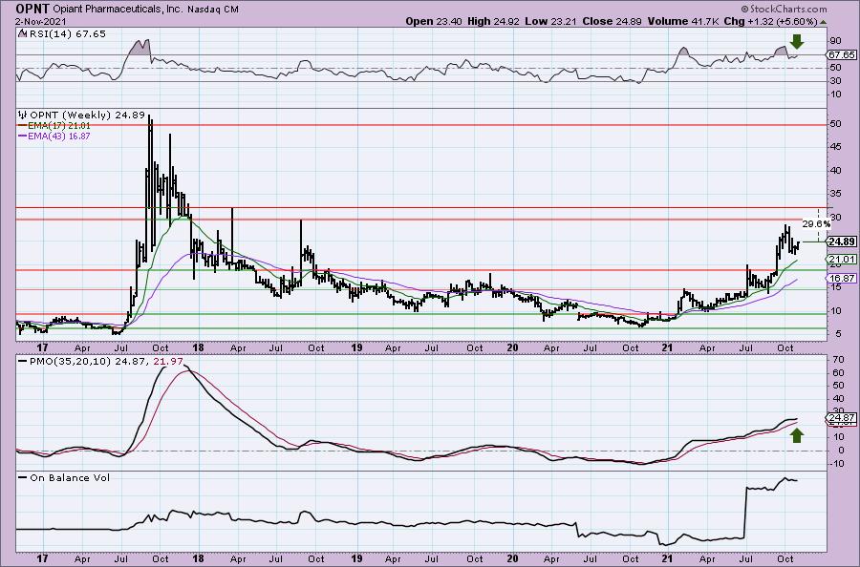Click the OPNT ticker symbol in the header
Viewport: 860px width, 567px height.
[32, 9]
